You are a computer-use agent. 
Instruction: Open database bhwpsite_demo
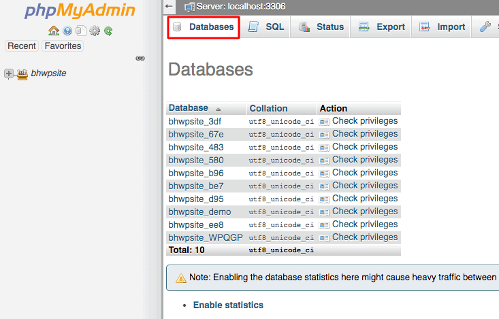click(x=200, y=212)
